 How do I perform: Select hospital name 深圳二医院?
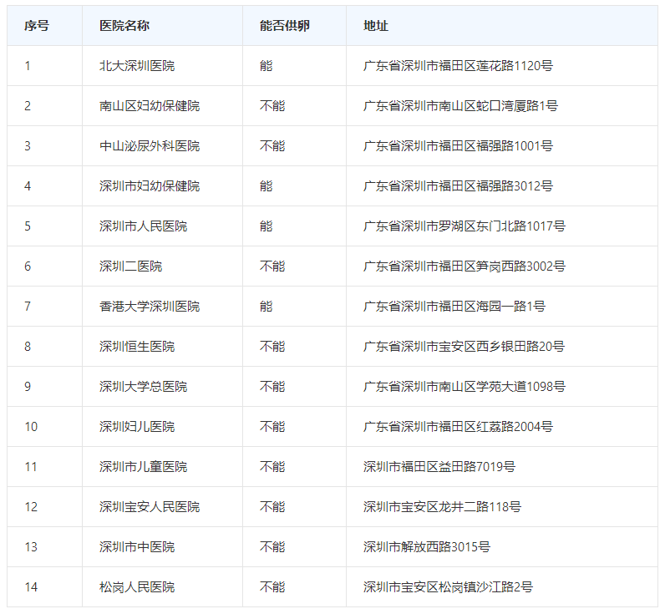130,266
